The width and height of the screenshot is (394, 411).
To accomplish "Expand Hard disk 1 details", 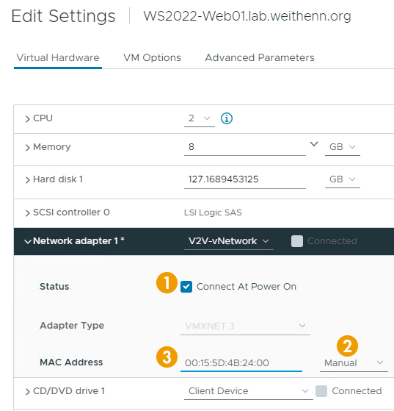I will 27,180.
